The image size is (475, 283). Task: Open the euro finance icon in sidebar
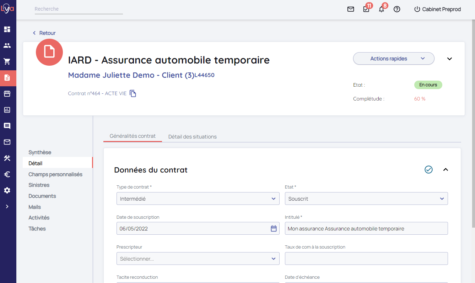point(7,174)
